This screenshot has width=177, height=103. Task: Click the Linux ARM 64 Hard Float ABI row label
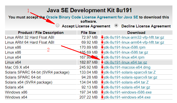click(30, 42)
